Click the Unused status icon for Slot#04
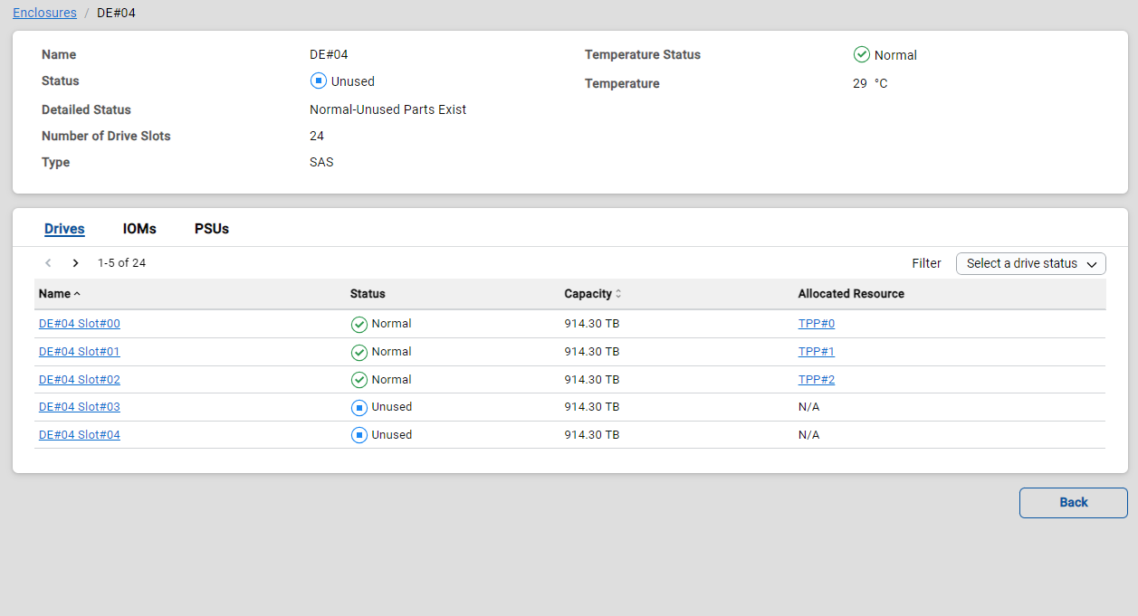Screen dimensions: 1138x616 [x=359, y=435]
